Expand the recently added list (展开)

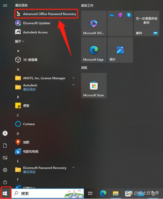20,41
